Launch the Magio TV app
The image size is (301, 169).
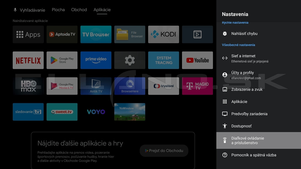click(x=197, y=86)
